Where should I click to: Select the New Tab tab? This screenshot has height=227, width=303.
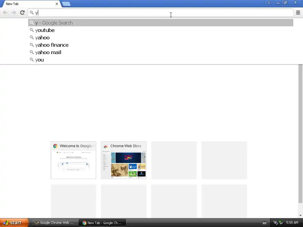pos(31,4)
